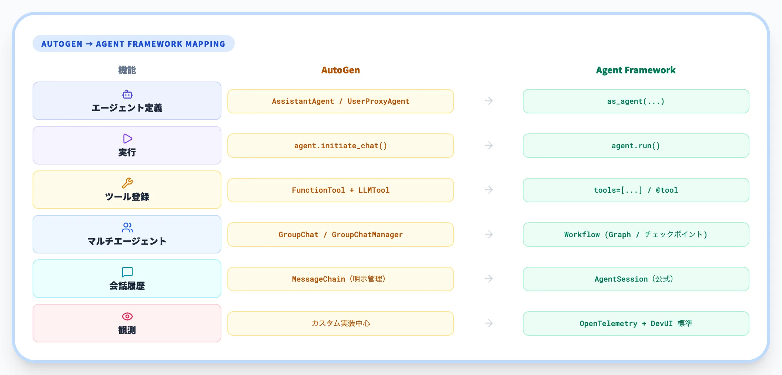This screenshot has height=375, width=782.
Task: Select the ツール登録 label
Action: [127, 197]
